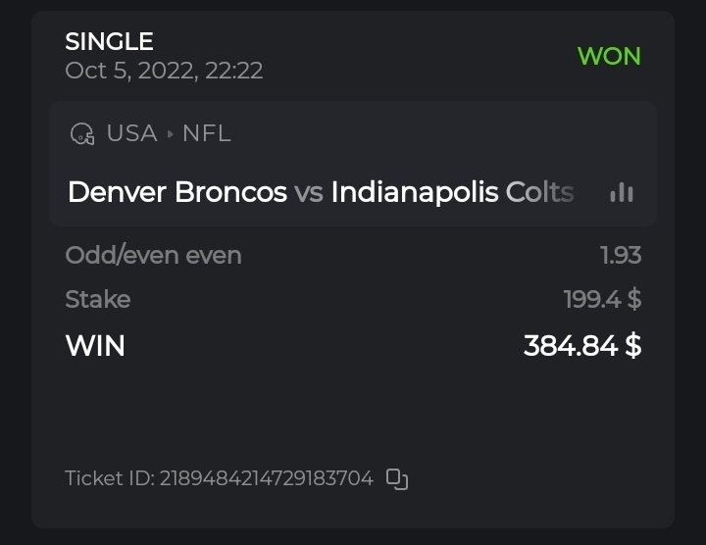Screen dimensions: 706x545
Task: Click the Stake label
Action: (x=97, y=299)
